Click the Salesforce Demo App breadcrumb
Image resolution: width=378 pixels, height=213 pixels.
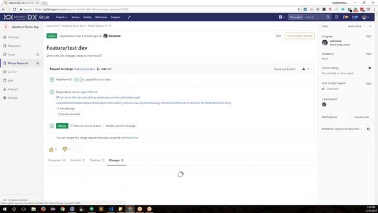tap(73, 26)
